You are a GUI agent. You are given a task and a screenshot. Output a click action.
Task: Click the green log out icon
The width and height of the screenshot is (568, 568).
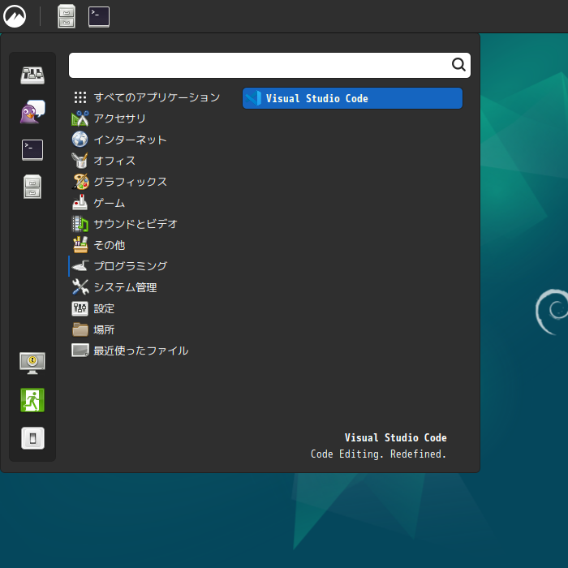(x=32, y=400)
